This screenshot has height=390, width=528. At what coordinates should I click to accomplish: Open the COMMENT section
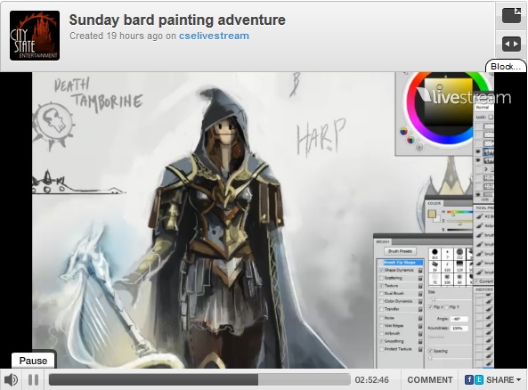430,380
